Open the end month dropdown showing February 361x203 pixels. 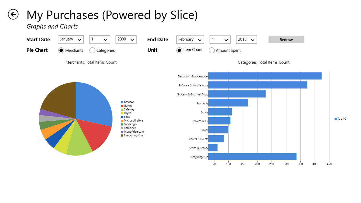(x=190, y=39)
